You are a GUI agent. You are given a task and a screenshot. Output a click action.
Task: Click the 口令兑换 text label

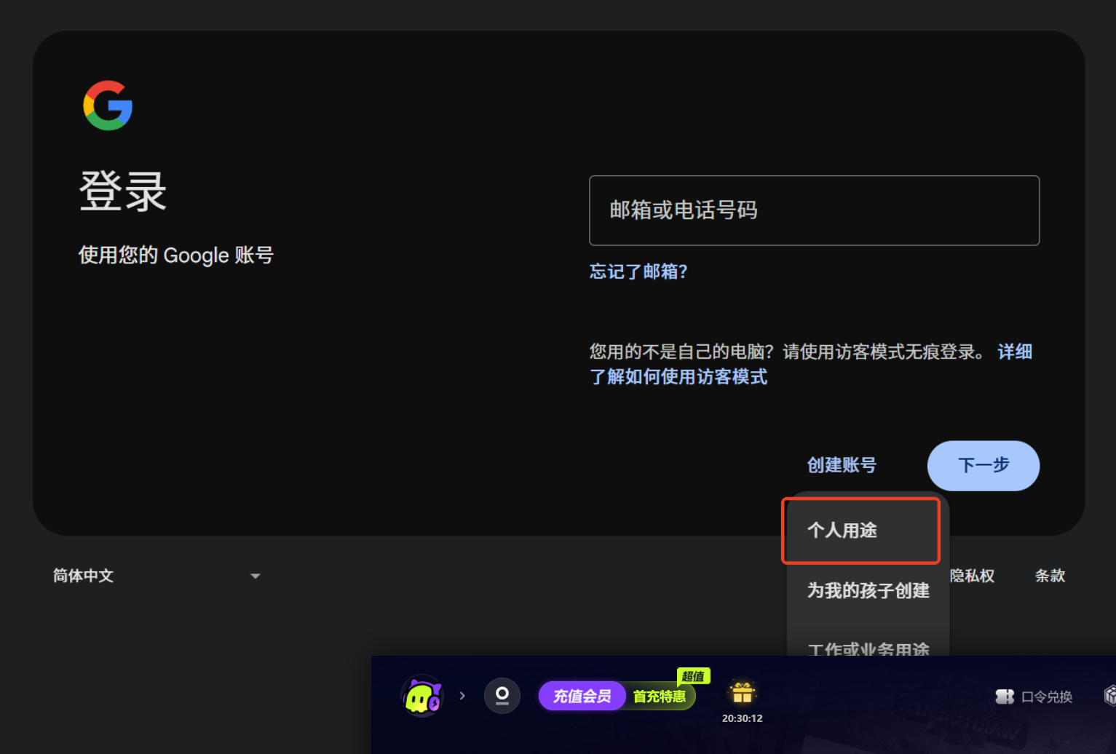click(1047, 697)
